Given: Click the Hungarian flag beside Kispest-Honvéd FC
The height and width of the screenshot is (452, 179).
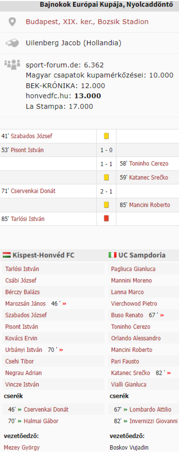Looking at the screenshot, I should 6,255.
